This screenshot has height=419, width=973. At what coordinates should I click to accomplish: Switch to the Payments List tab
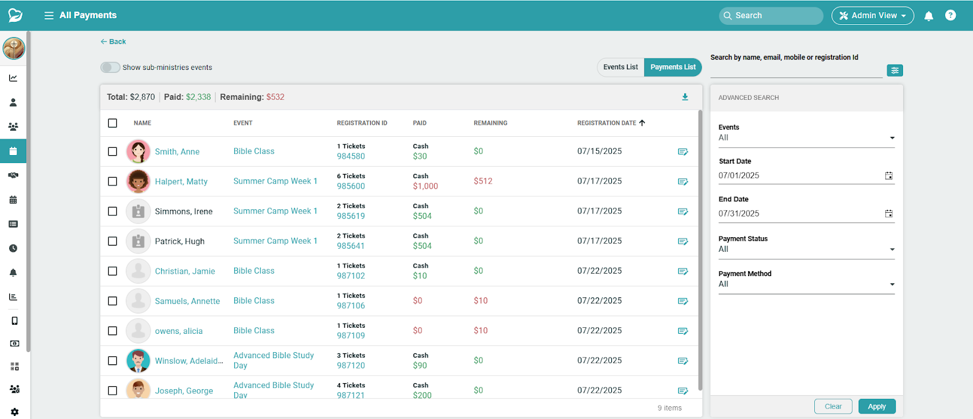pos(673,67)
